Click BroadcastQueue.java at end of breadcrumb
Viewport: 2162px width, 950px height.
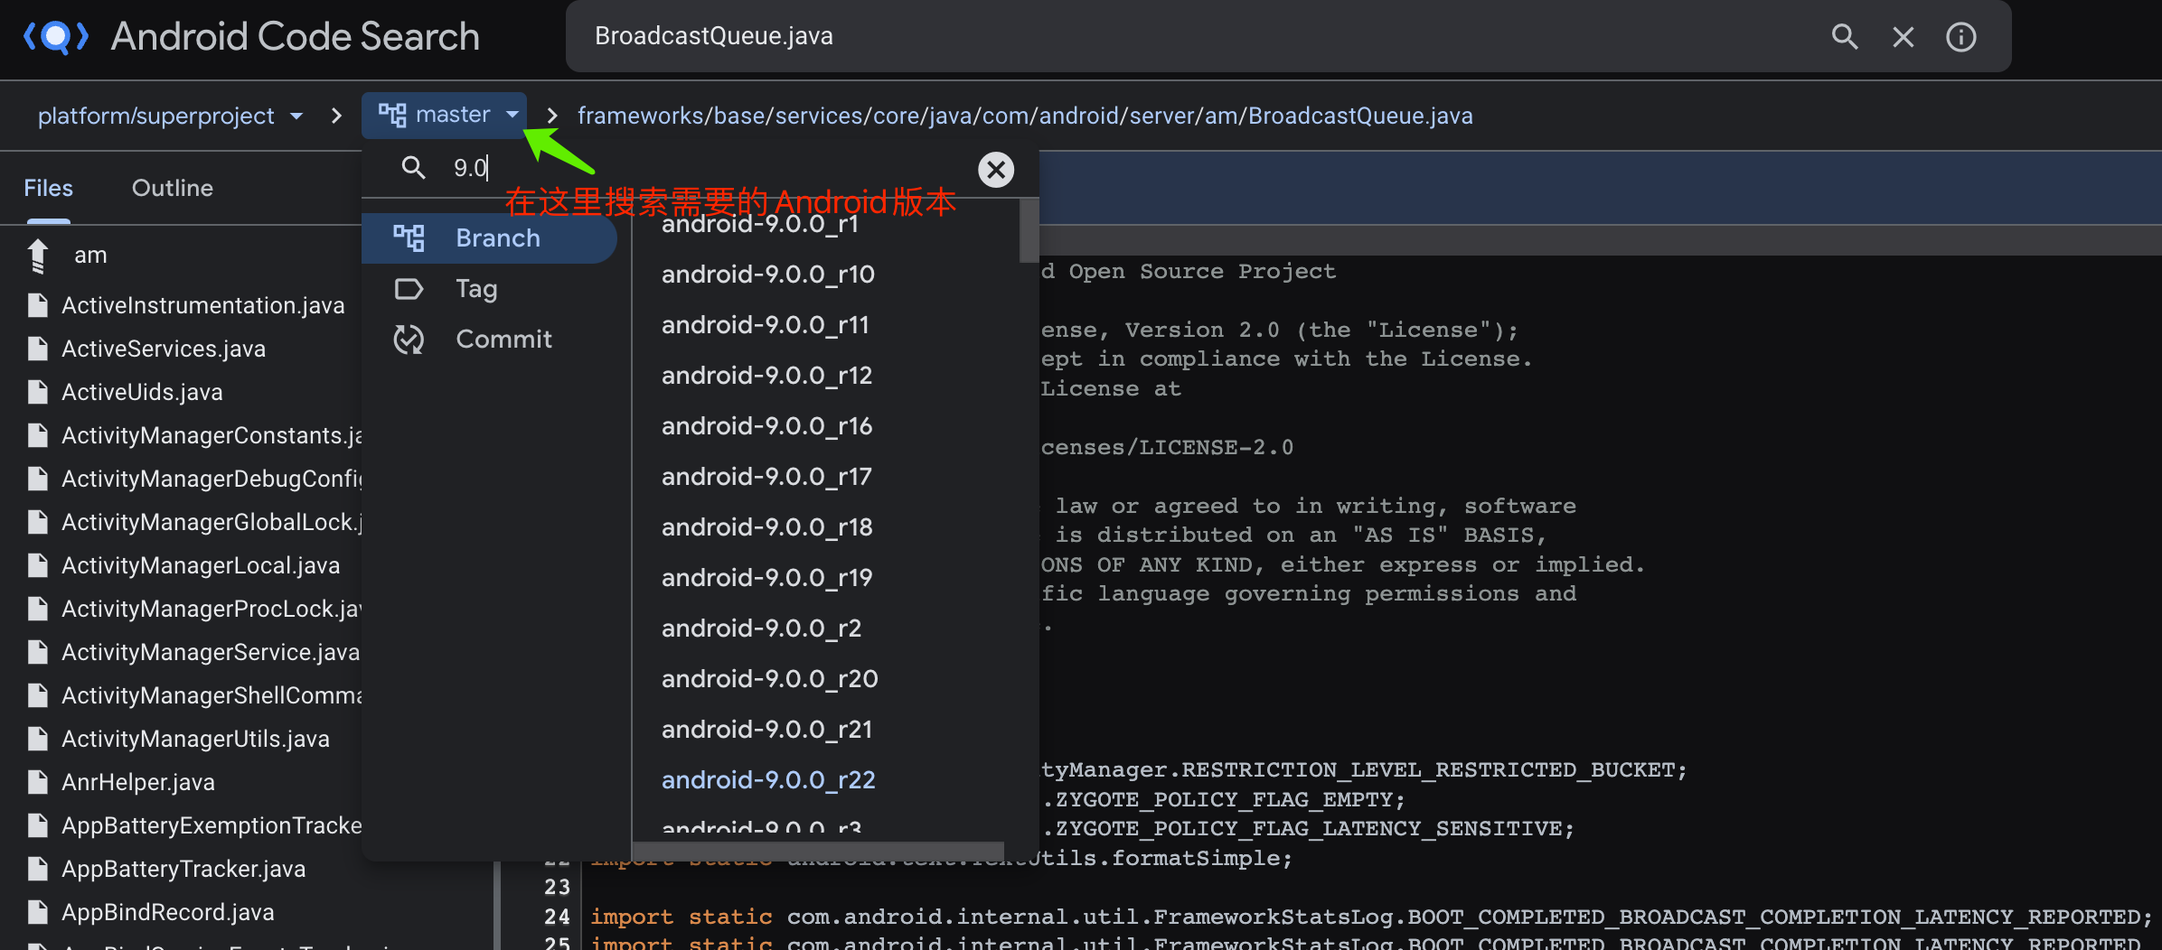click(1360, 116)
